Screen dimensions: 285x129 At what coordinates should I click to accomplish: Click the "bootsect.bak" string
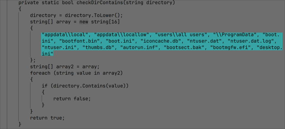pyautogui.click(x=184, y=48)
